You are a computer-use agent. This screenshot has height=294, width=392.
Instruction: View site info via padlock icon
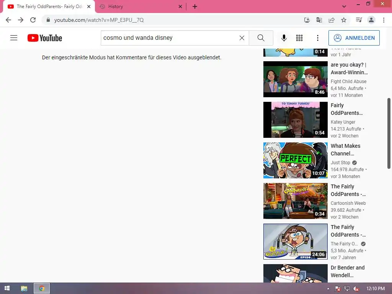pyautogui.click(x=48, y=20)
